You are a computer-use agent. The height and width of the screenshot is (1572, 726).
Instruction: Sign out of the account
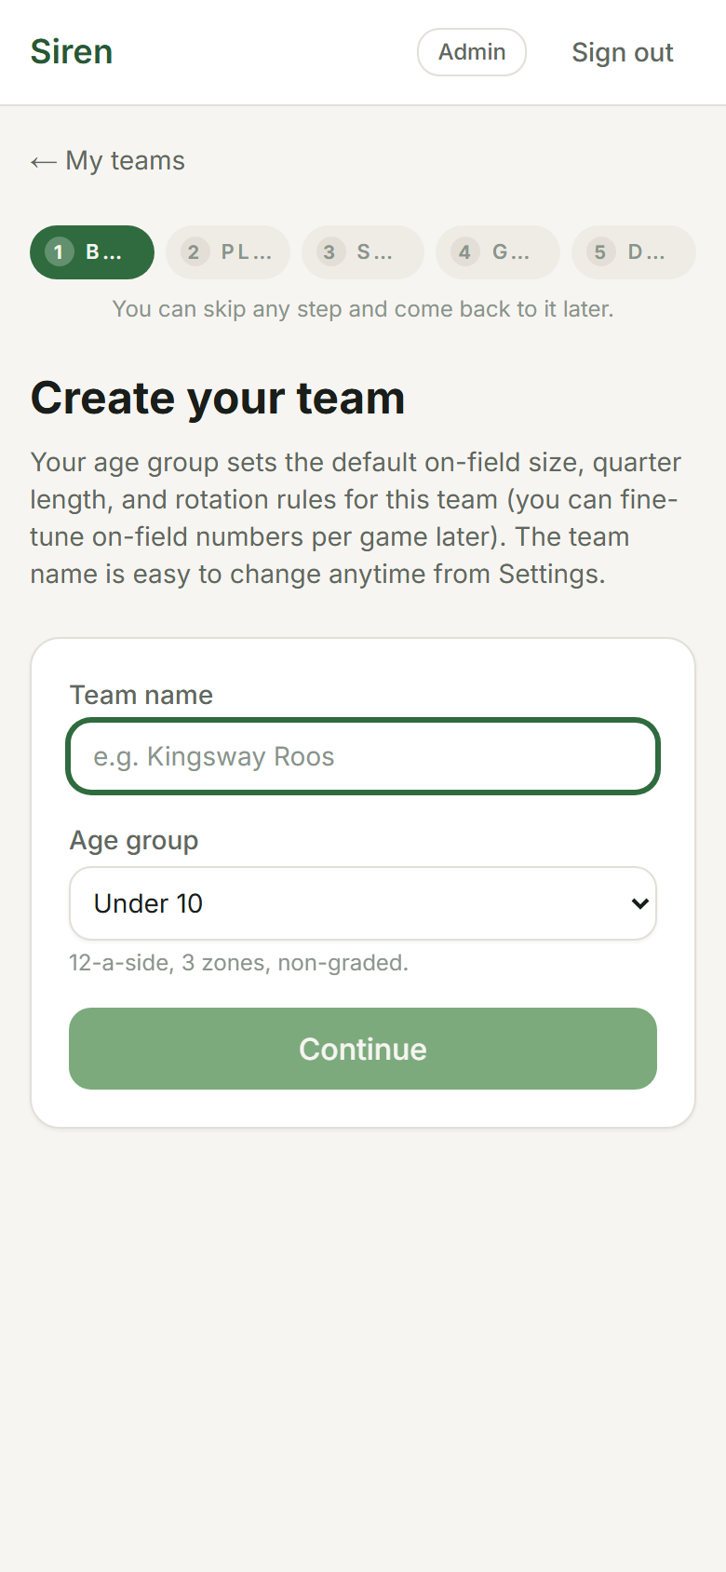pyautogui.click(x=622, y=53)
